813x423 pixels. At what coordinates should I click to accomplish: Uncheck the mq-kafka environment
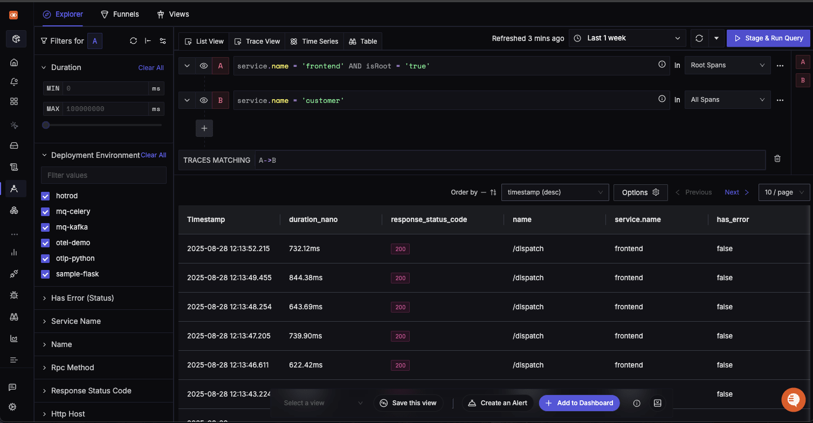pyautogui.click(x=45, y=227)
